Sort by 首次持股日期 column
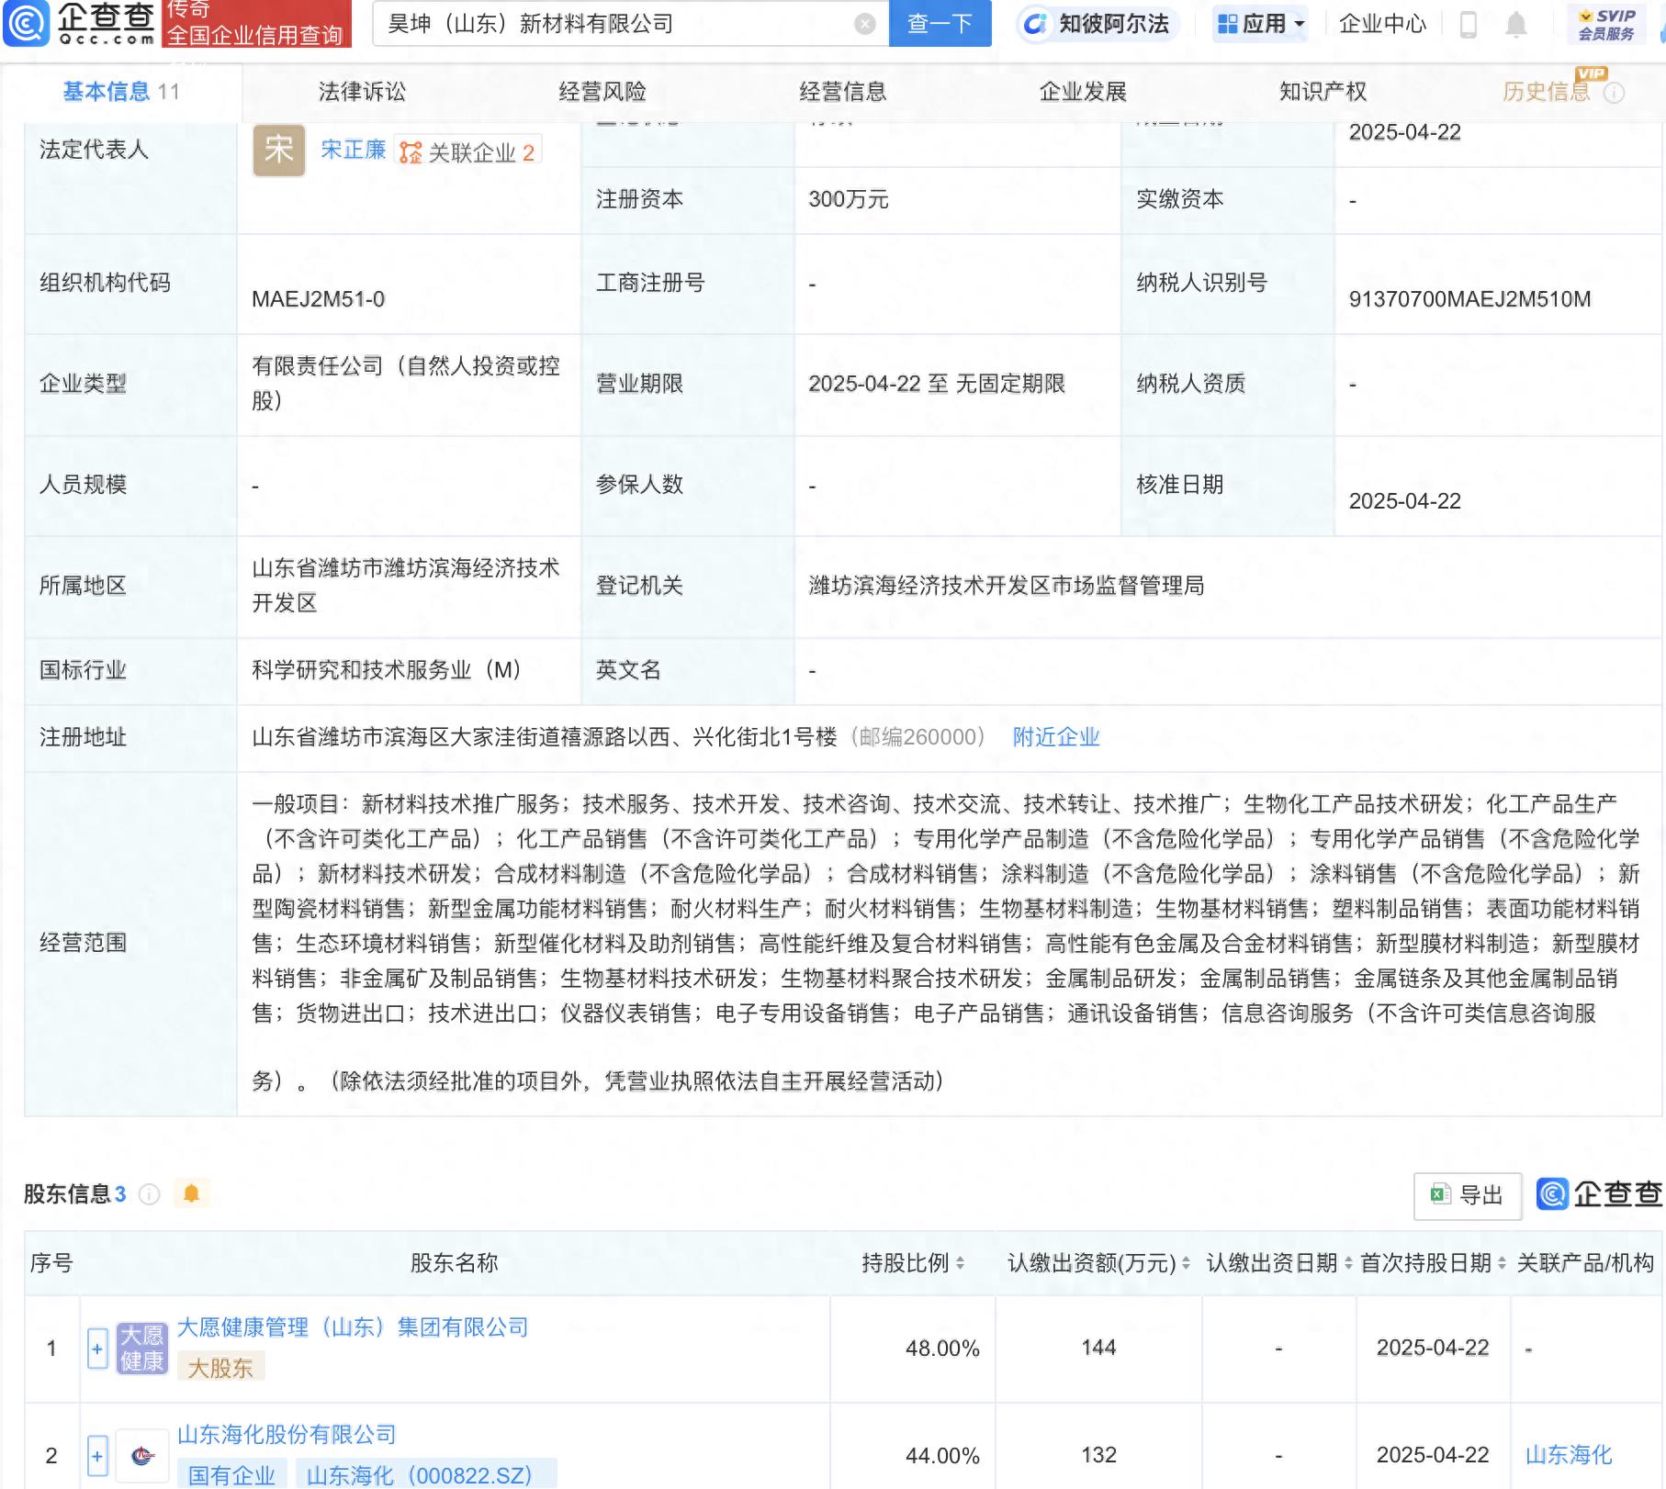The height and width of the screenshot is (1489, 1666). point(1502,1263)
